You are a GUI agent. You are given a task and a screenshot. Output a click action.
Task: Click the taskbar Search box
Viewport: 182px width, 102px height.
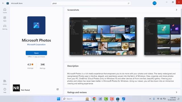click(x=76, y=99)
